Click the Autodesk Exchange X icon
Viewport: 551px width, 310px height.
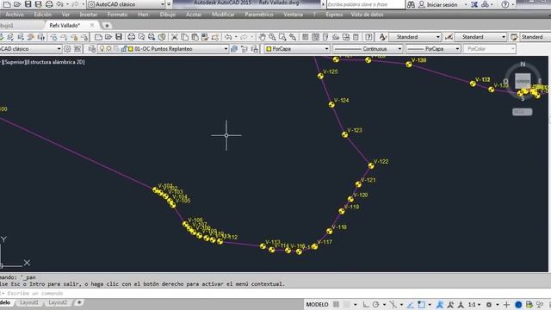474,4
